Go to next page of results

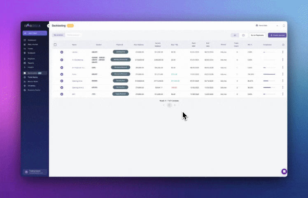tap(175, 105)
